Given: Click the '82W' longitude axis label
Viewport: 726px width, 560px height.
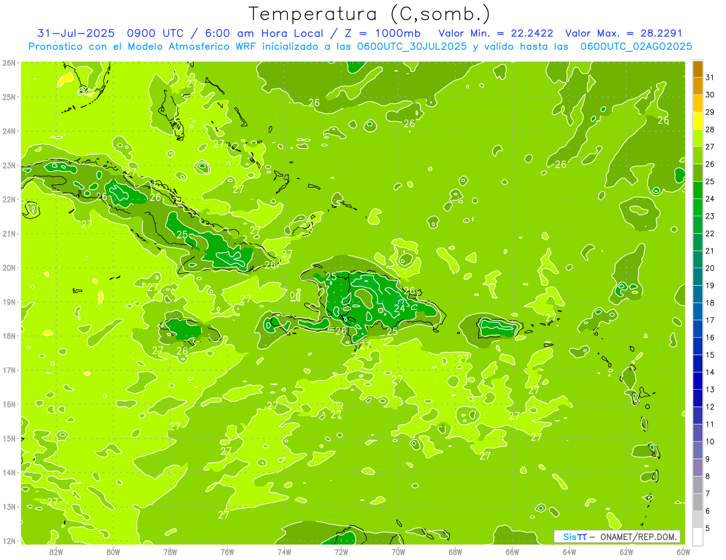Looking at the screenshot, I should (x=56, y=551).
